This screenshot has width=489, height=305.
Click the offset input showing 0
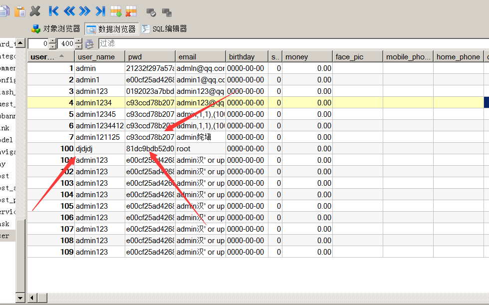tap(39, 43)
